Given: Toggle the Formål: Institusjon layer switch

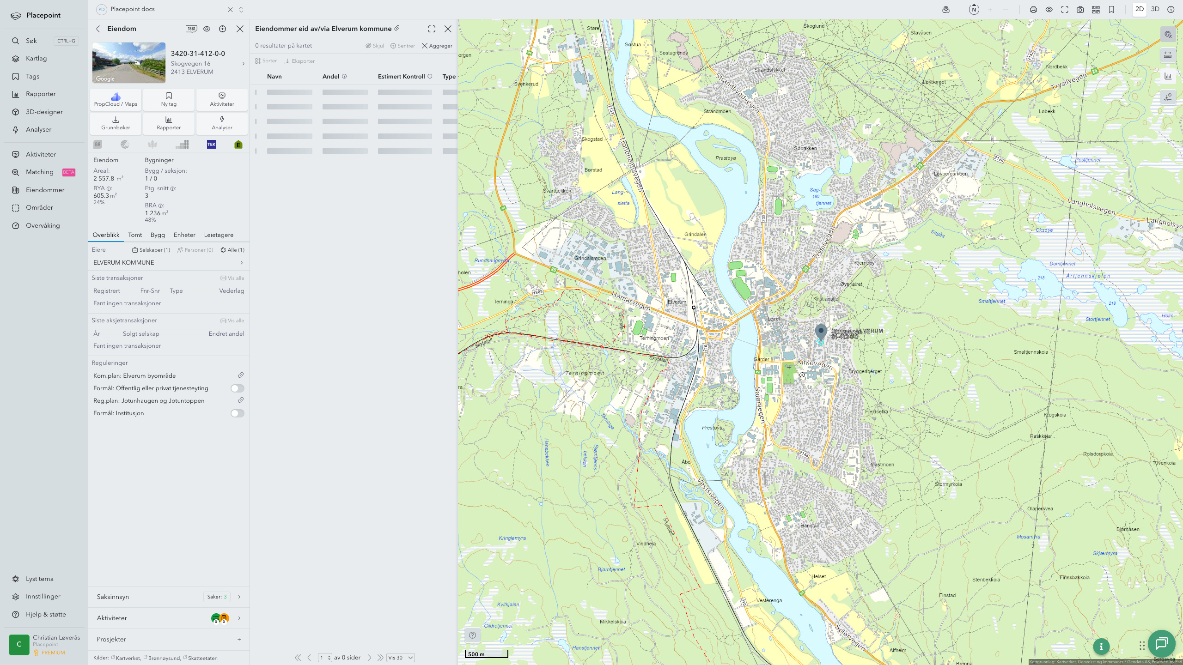Looking at the screenshot, I should click(237, 413).
